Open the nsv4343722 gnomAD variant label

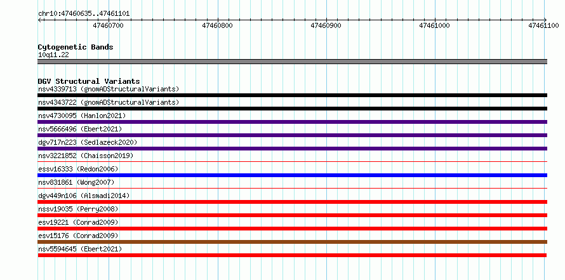click(x=109, y=102)
